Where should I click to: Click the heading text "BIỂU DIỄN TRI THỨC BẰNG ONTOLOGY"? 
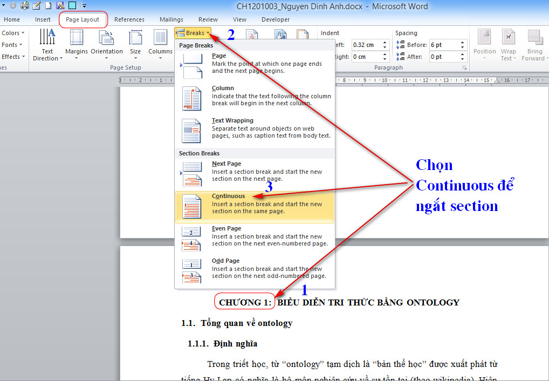[368, 303]
